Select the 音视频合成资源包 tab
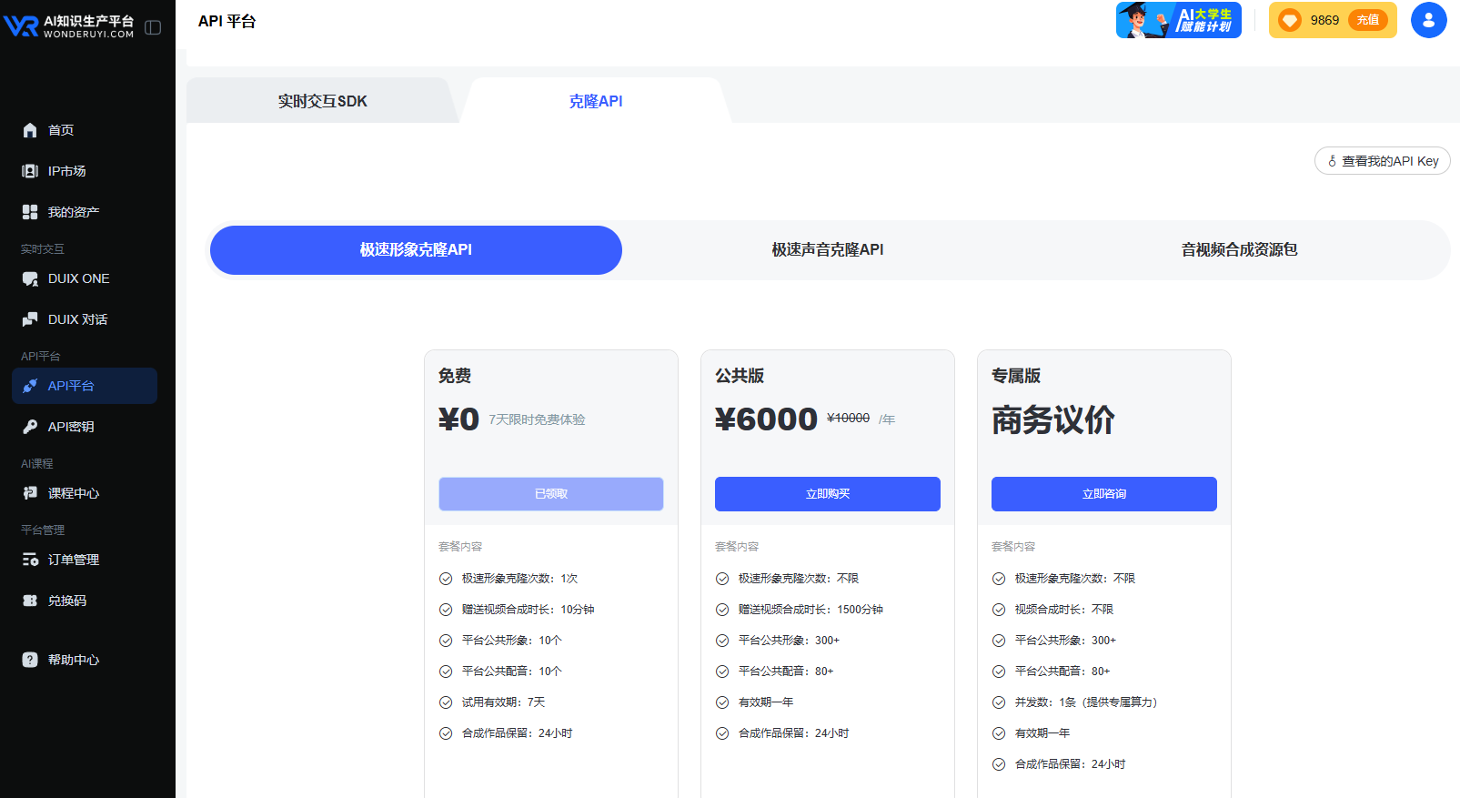 pyautogui.click(x=1239, y=250)
